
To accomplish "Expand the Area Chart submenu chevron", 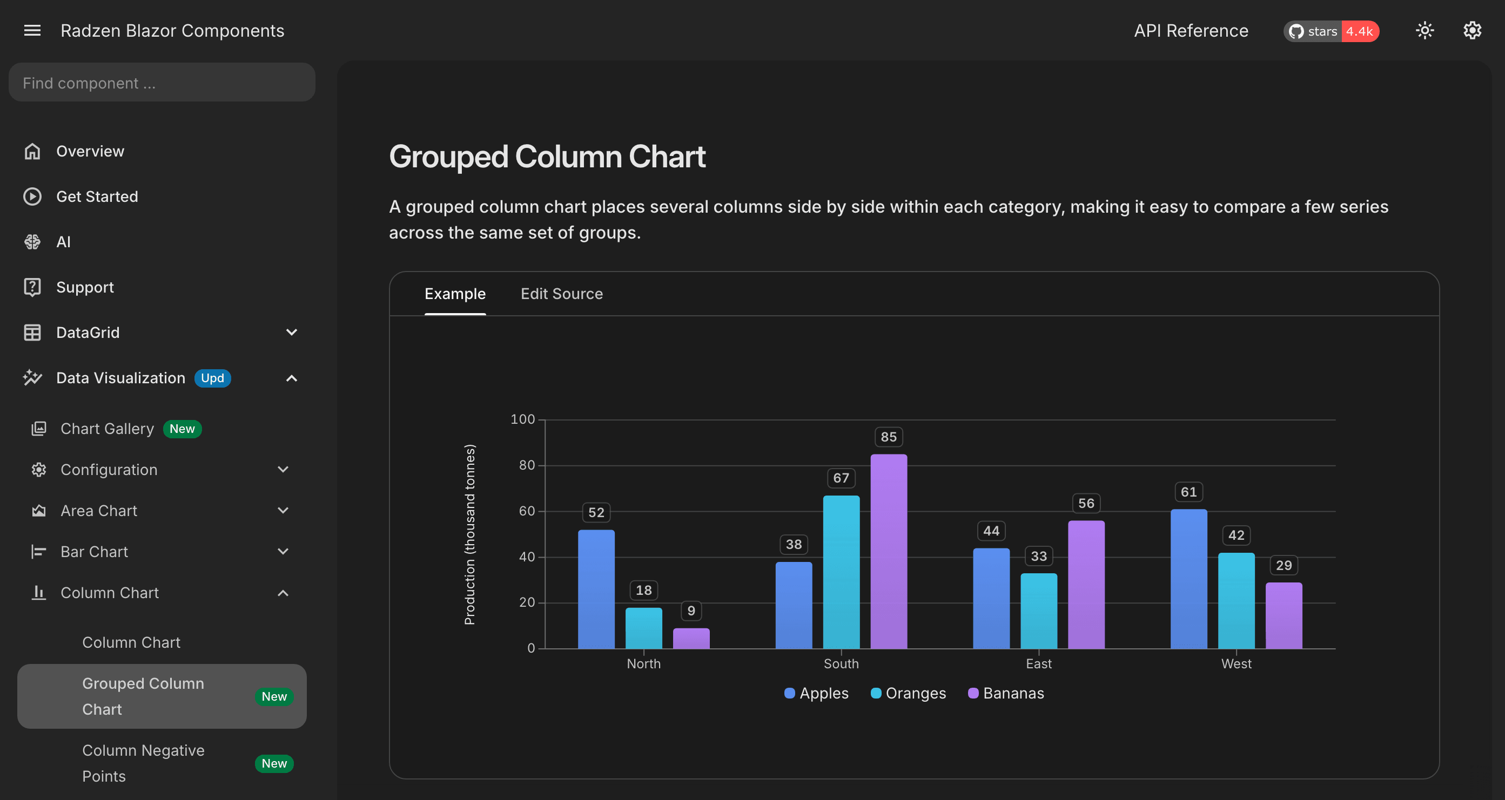I will (283, 510).
